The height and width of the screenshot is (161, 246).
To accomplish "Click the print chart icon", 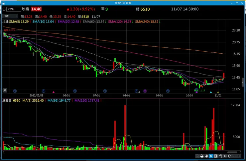I will point(202,156).
